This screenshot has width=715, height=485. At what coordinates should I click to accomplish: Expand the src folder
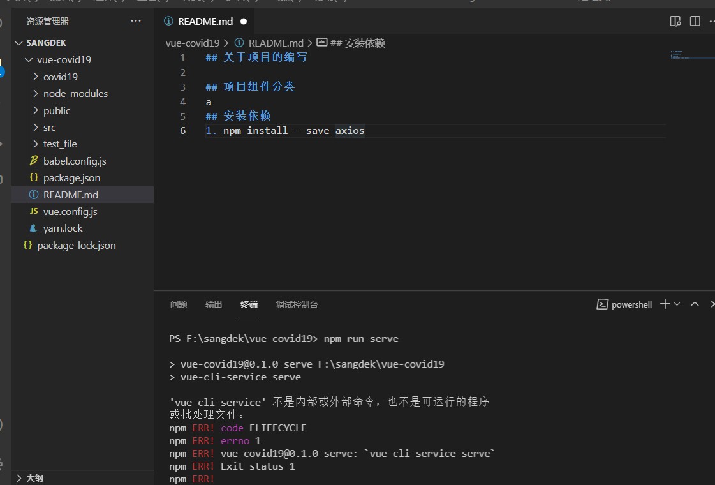(36, 127)
